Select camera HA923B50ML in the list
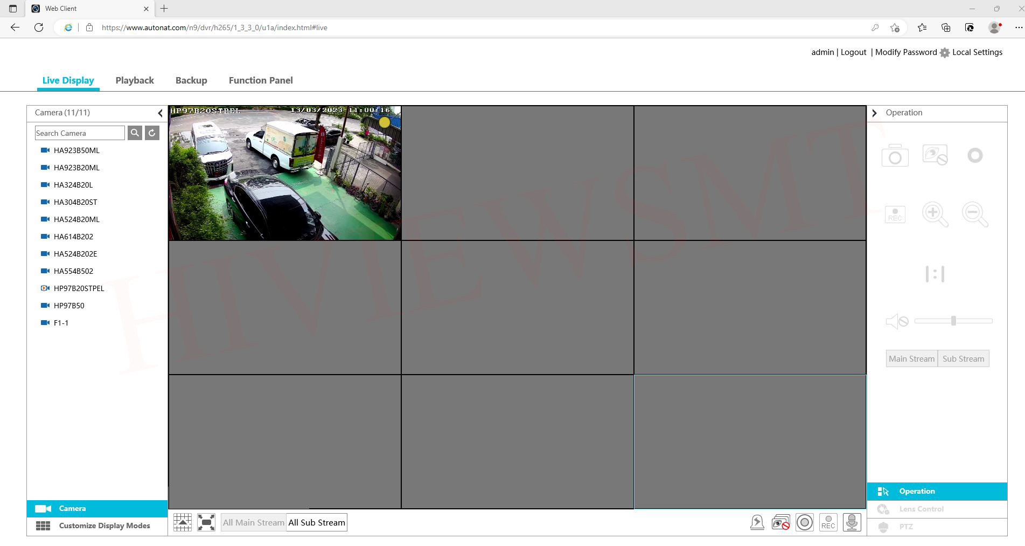Screen dimensions: 1025x546 click(76, 150)
